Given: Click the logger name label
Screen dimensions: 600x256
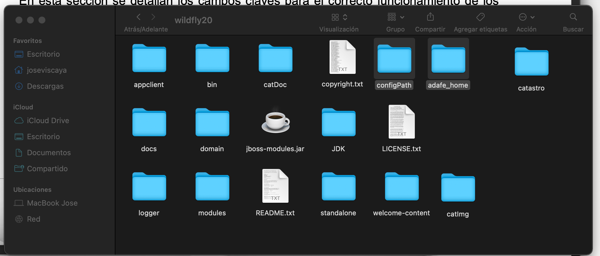Looking at the screenshot, I should coord(149,213).
